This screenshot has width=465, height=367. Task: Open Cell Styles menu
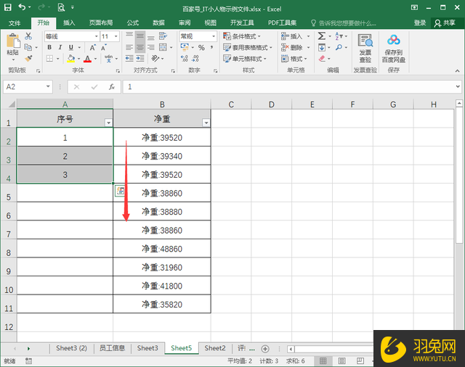(245, 59)
